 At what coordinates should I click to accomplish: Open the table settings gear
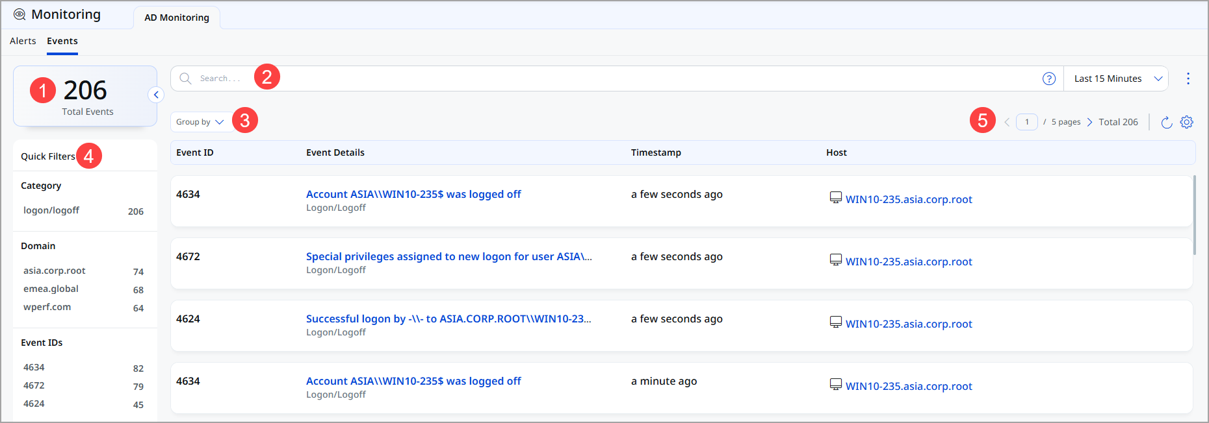point(1187,122)
